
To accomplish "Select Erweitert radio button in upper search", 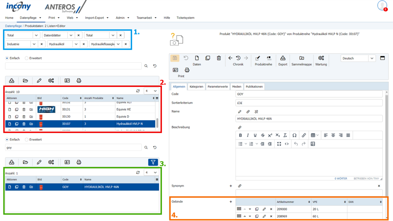I will (27, 58).
